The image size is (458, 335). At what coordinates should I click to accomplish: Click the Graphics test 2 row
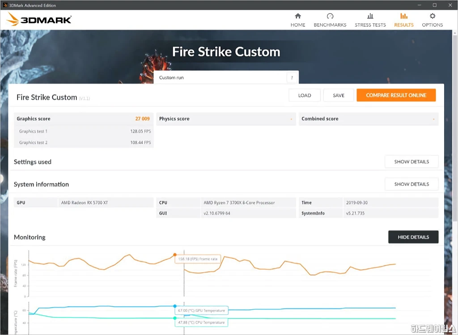(x=84, y=142)
